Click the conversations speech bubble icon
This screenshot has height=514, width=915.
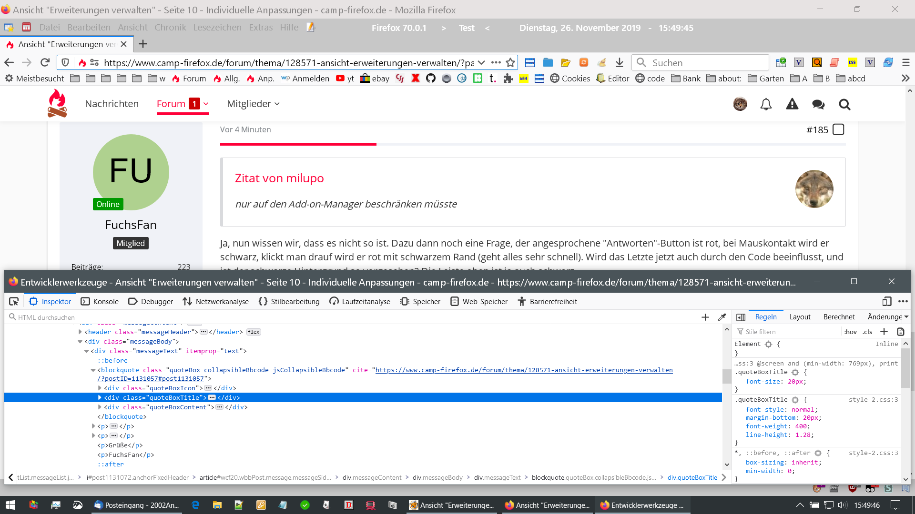(818, 104)
